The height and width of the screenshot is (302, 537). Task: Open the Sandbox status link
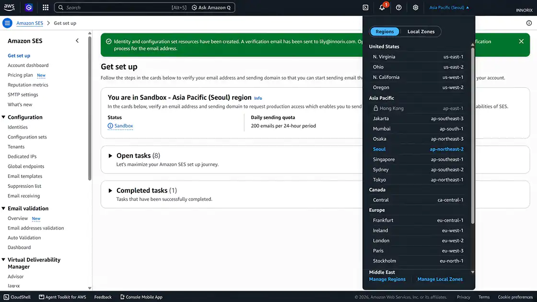click(x=124, y=126)
